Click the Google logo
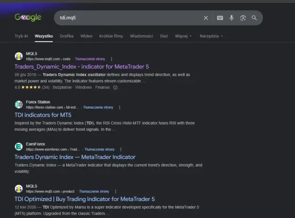The width and height of the screenshot is (295, 218). [28, 17]
